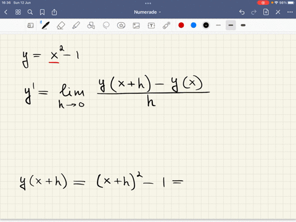
Task: Select the Image insert tool
Action: pyautogui.click(x=136, y=25)
